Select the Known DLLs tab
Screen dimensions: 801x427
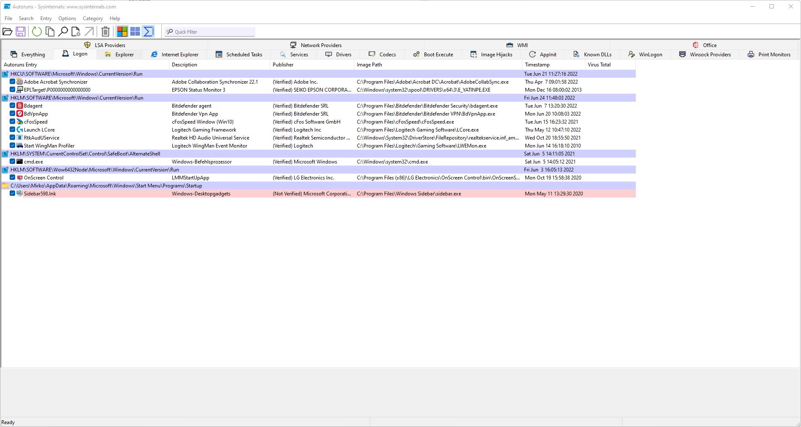(593, 55)
